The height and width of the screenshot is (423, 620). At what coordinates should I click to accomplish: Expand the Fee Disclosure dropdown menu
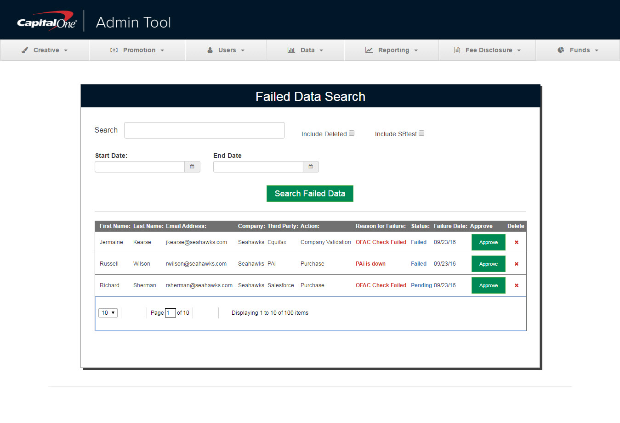[487, 50]
